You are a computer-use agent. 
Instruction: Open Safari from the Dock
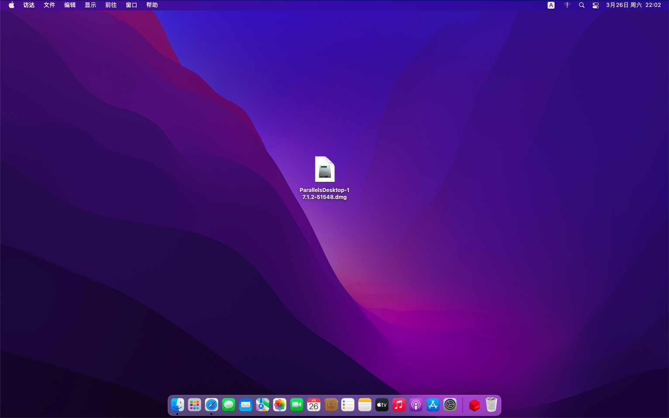pos(211,404)
